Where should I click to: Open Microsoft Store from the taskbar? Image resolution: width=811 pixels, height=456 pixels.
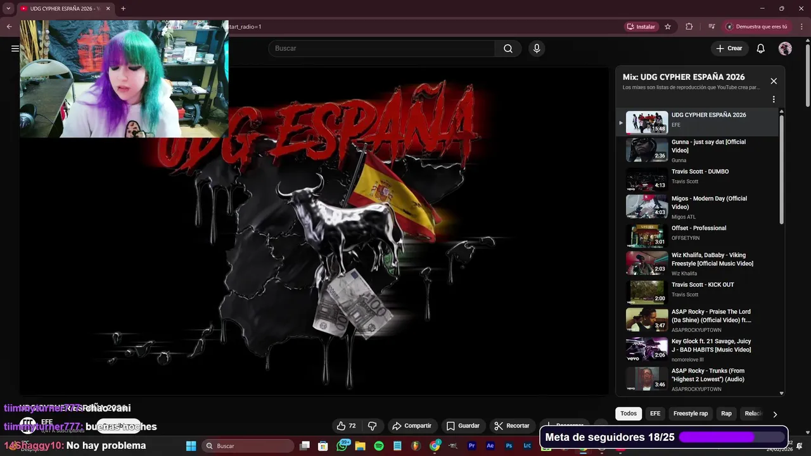(x=323, y=446)
